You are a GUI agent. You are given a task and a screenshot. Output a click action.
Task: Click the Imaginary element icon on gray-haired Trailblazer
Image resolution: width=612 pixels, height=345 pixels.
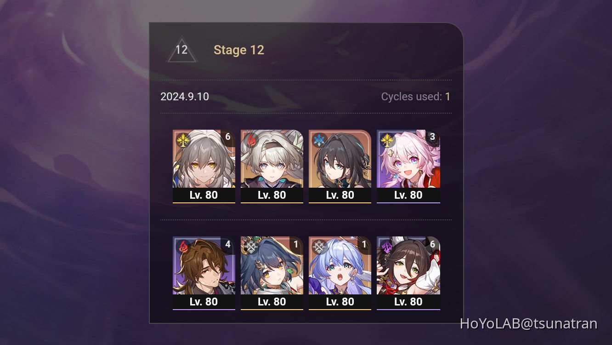183,140
